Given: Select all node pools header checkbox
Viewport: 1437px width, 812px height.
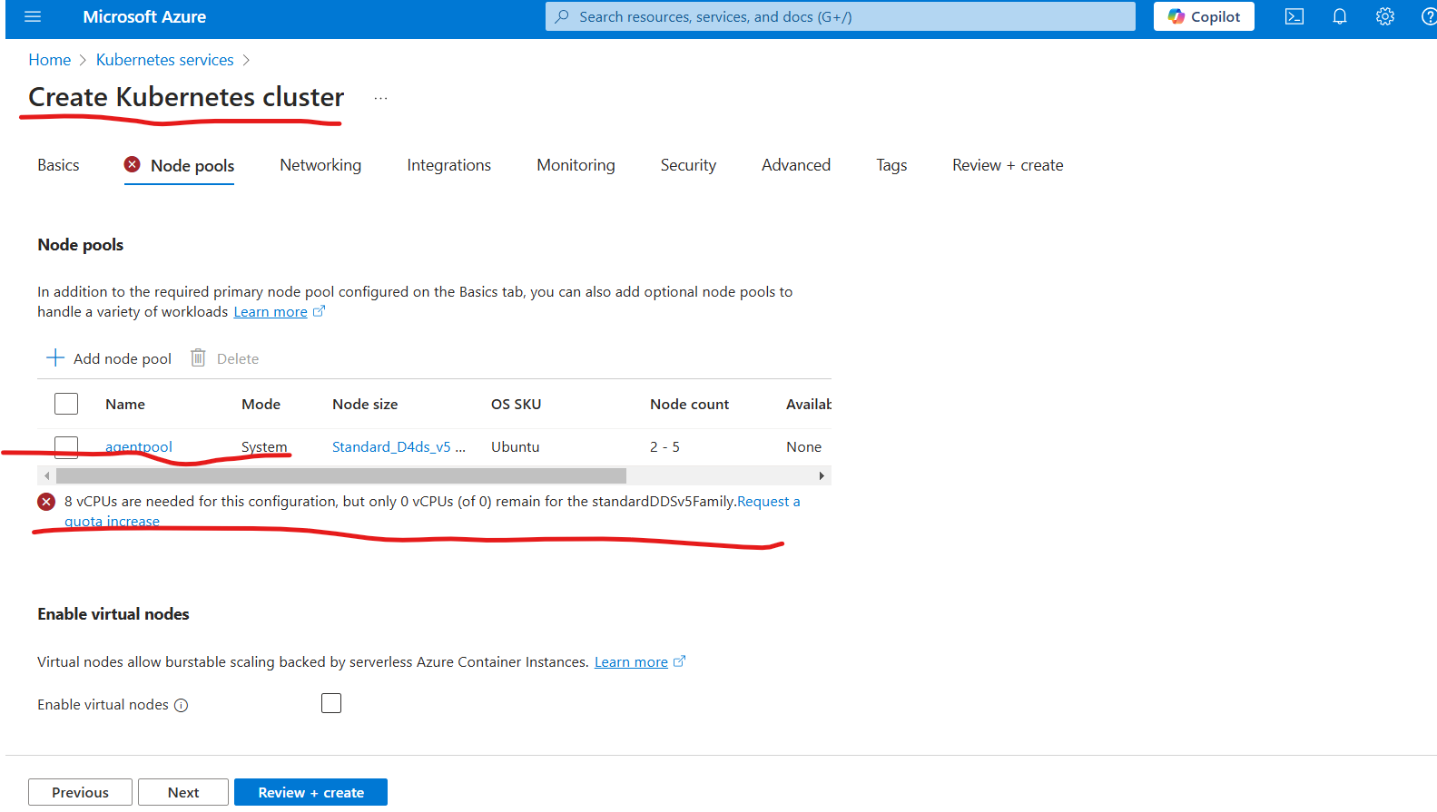Looking at the screenshot, I should click(66, 404).
